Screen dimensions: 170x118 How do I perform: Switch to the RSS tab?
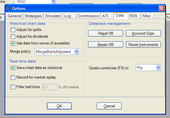(134, 16)
